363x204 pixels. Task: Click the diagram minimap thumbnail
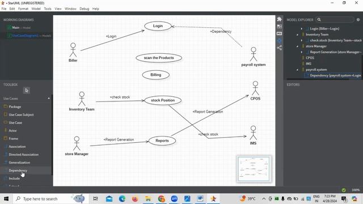point(254,169)
